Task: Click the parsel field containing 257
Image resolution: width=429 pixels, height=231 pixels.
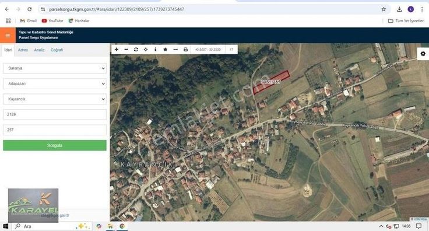Action: (x=55, y=129)
